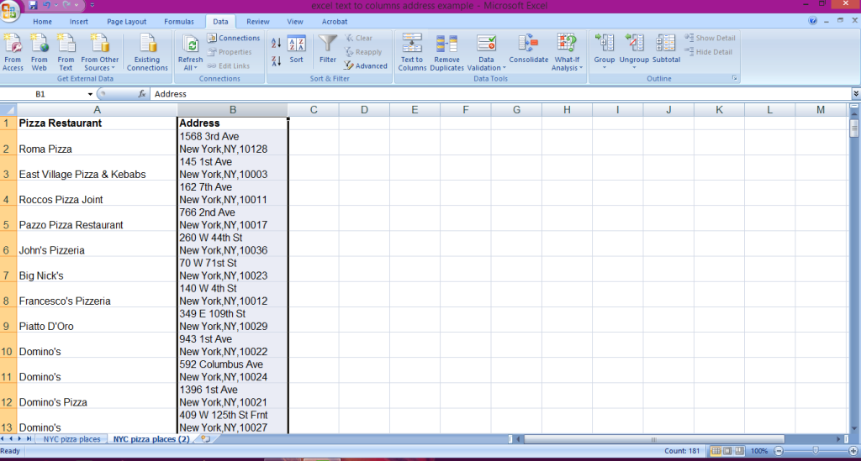Click the From Access icon
The height and width of the screenshot is (461, 861).
(x=13, y=52)
